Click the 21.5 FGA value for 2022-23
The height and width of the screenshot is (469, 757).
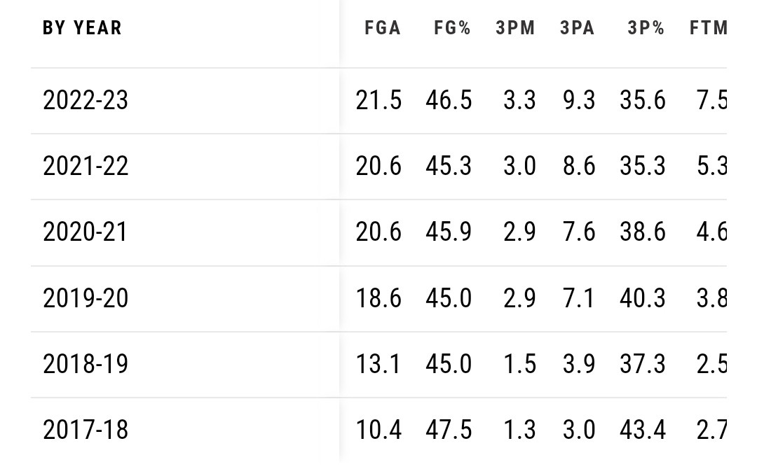coord(378,100)
